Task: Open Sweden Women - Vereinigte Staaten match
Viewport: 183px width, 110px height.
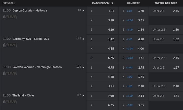Action: [x=37, y=67]
